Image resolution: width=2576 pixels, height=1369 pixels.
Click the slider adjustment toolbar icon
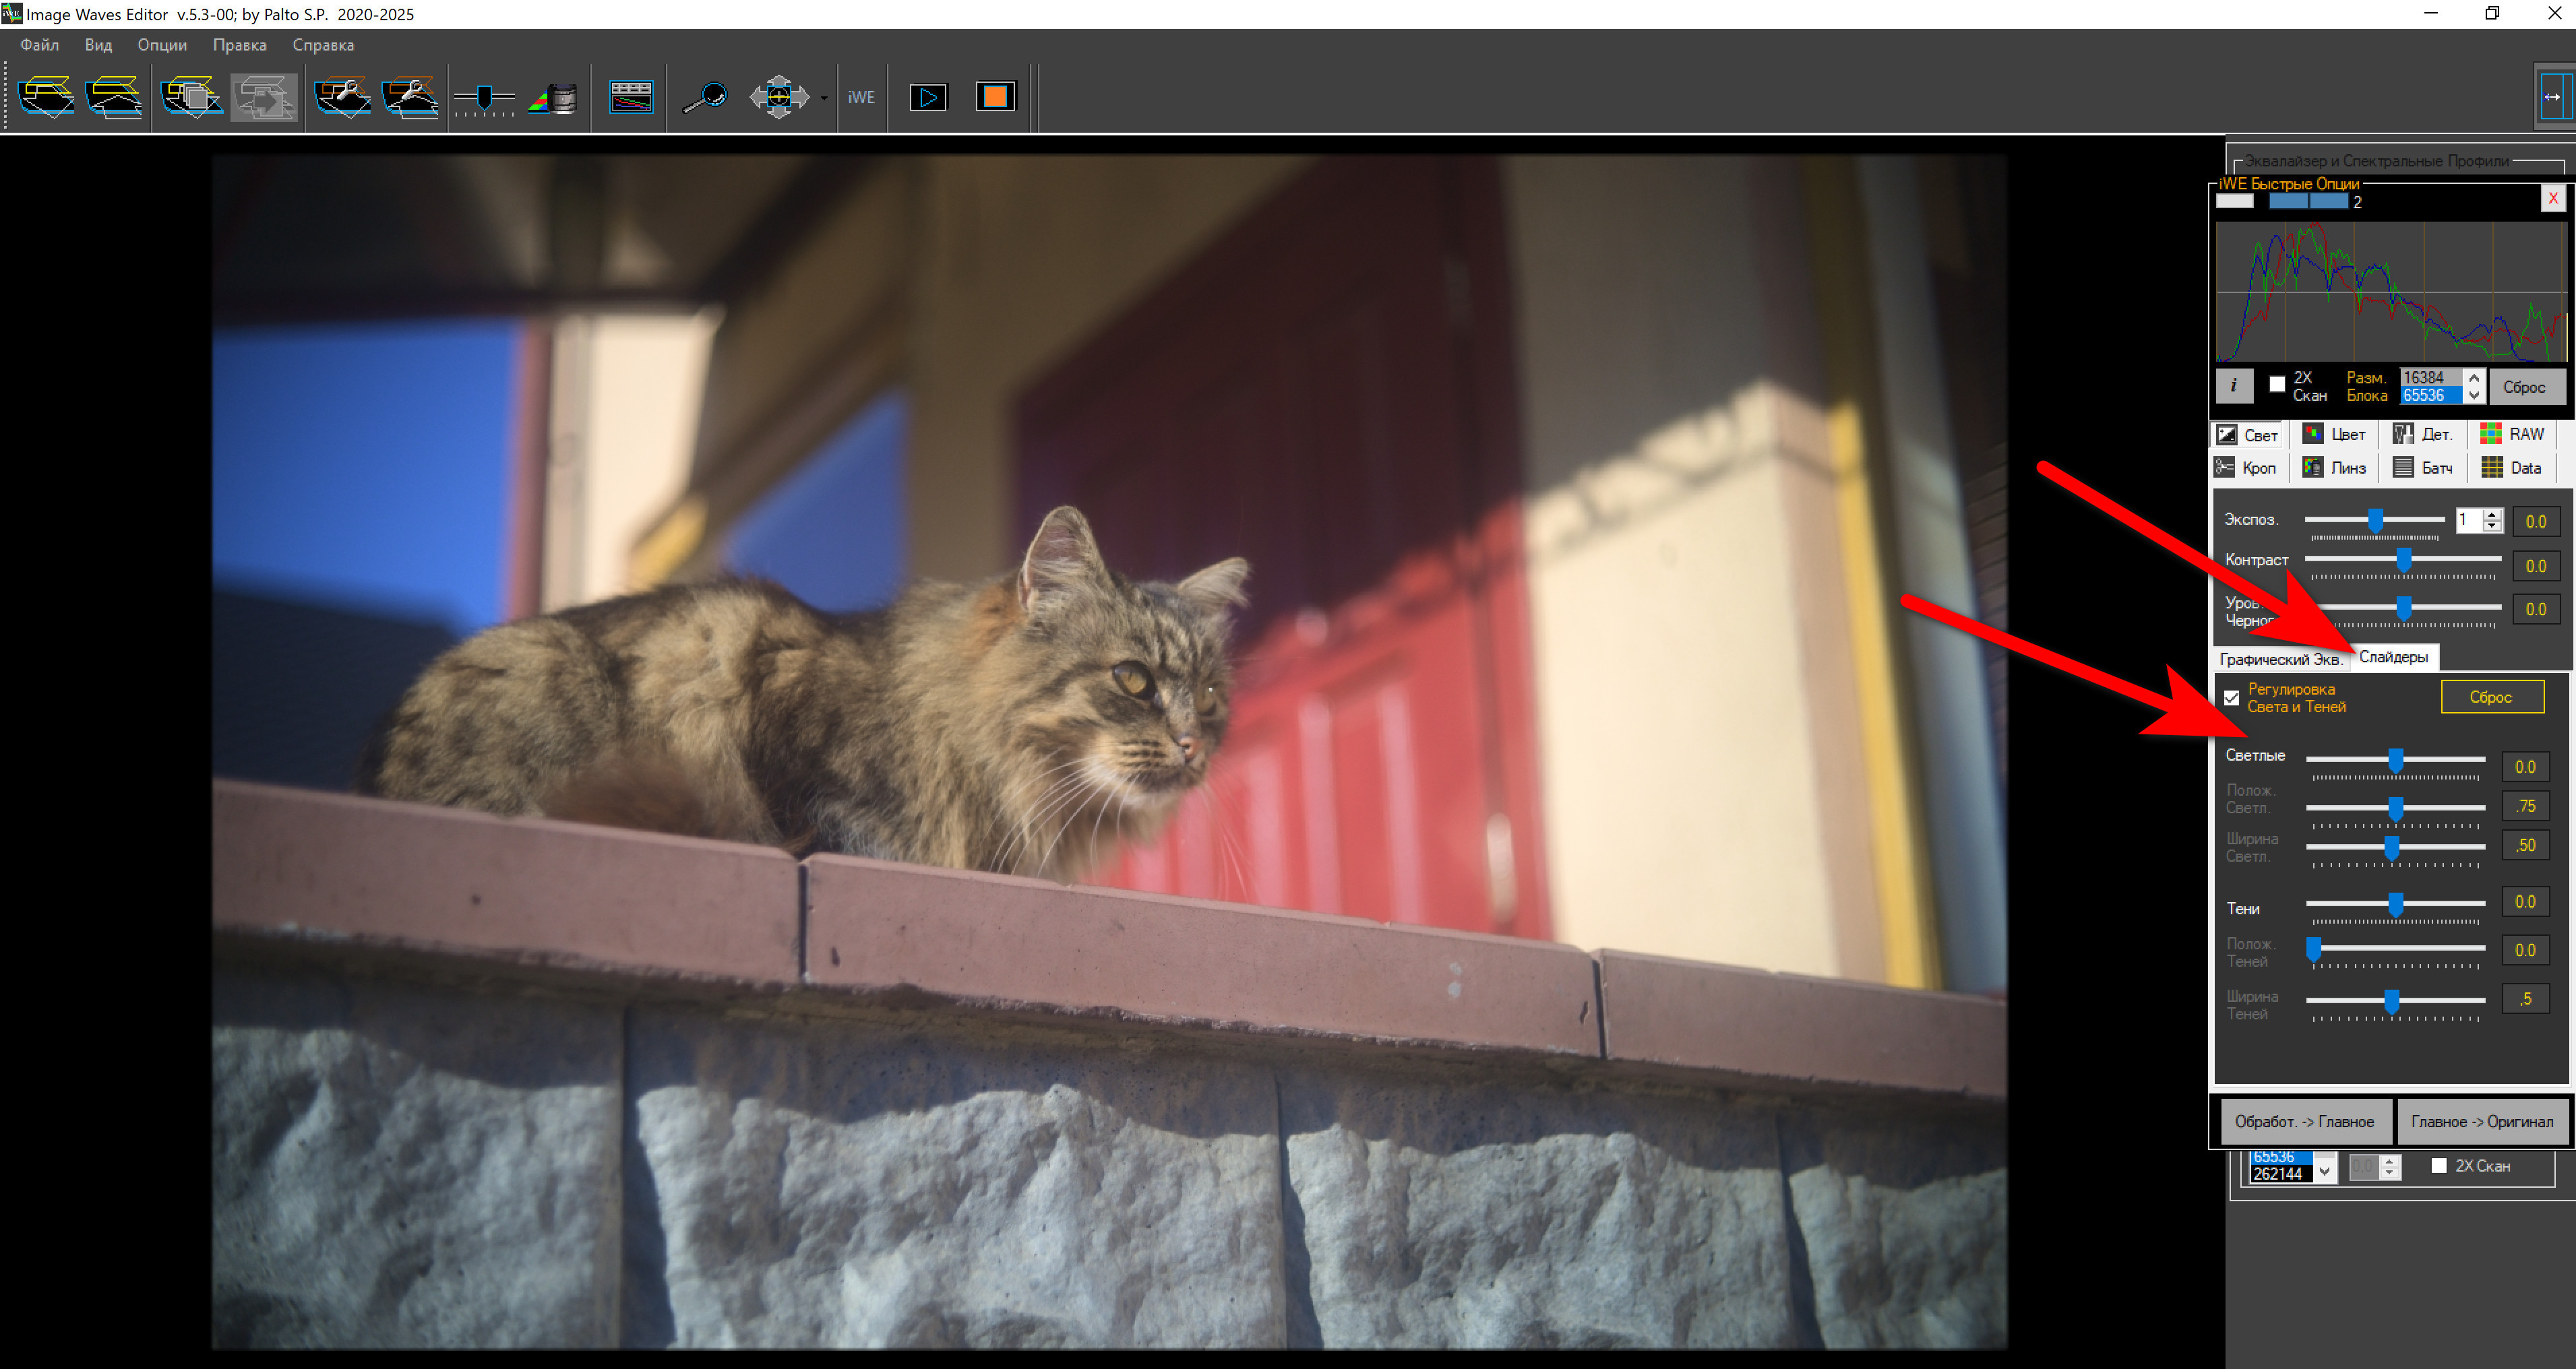(484, 98)
